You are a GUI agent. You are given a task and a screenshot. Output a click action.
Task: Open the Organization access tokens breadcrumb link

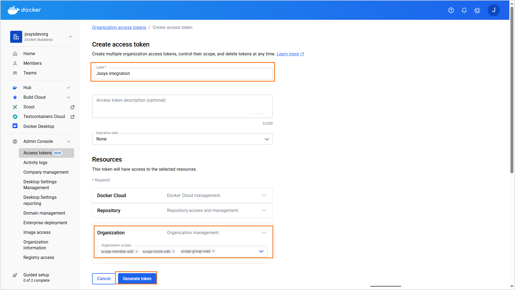pos(119,28)
